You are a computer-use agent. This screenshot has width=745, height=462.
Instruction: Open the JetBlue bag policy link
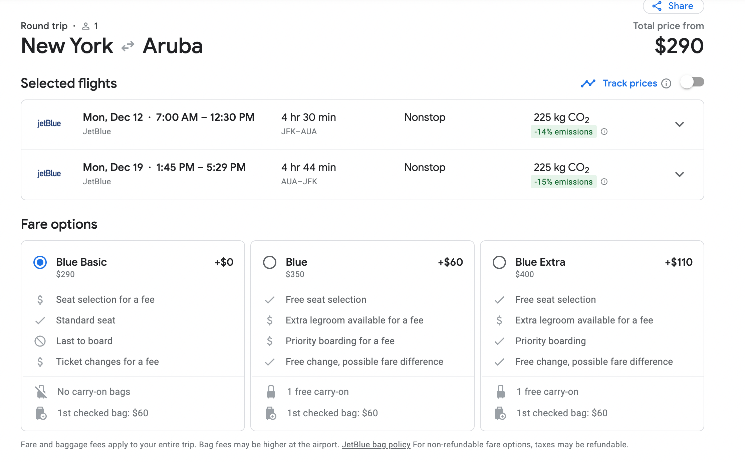[376, 445]
